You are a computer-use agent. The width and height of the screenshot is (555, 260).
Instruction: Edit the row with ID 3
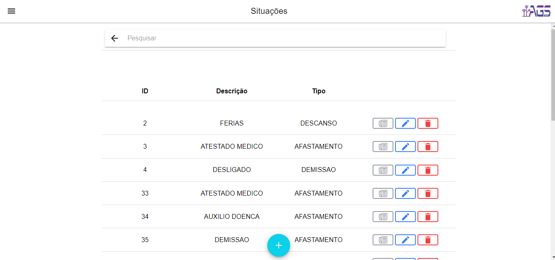[405, 146]
